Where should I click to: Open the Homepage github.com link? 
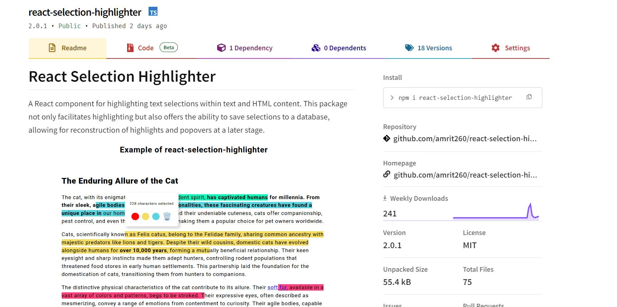(x=465, y=175)
